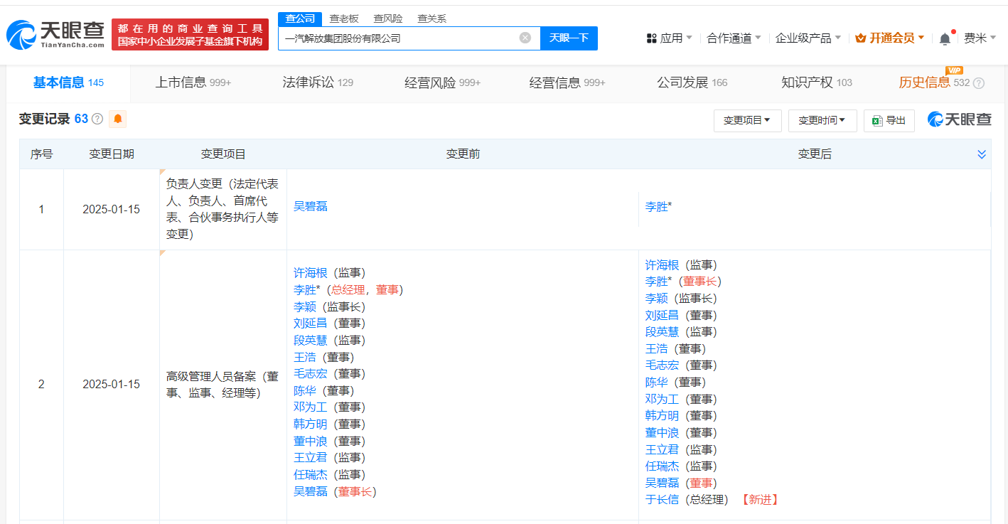Open 李颖 (监事长) link in 变更前 column
The height and width of the screenshot is (524, 1008).
pyautogui.click(x=305, y=306)
